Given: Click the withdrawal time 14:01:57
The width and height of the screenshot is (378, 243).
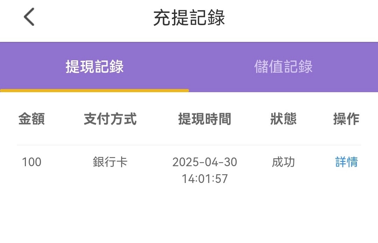Looking at the screenshot, I should 205,179.
